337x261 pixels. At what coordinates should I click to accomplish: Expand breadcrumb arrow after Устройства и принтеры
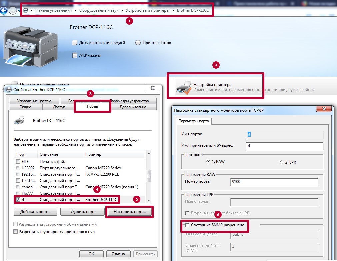[173, 10]
